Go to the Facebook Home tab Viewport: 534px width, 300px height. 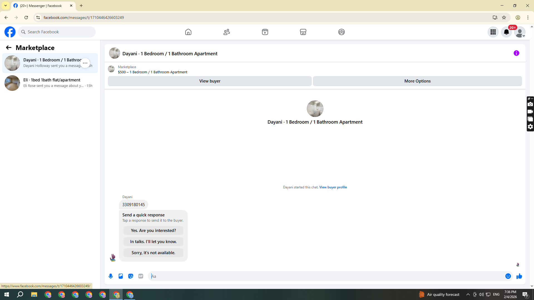[x=188, y=32]
